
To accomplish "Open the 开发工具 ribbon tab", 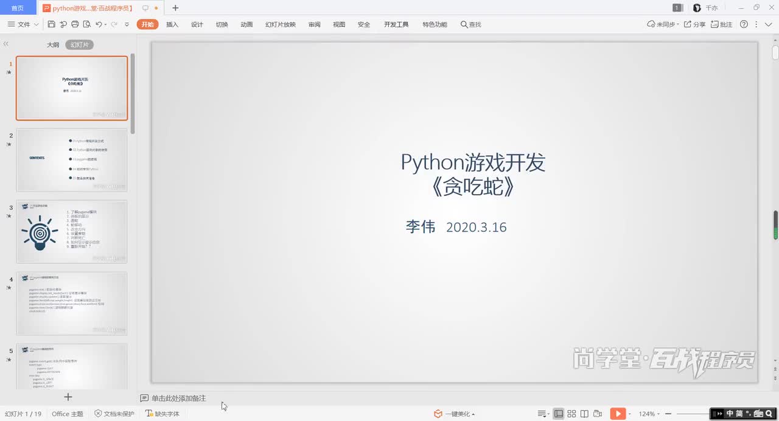I will (x=396, y=24).
